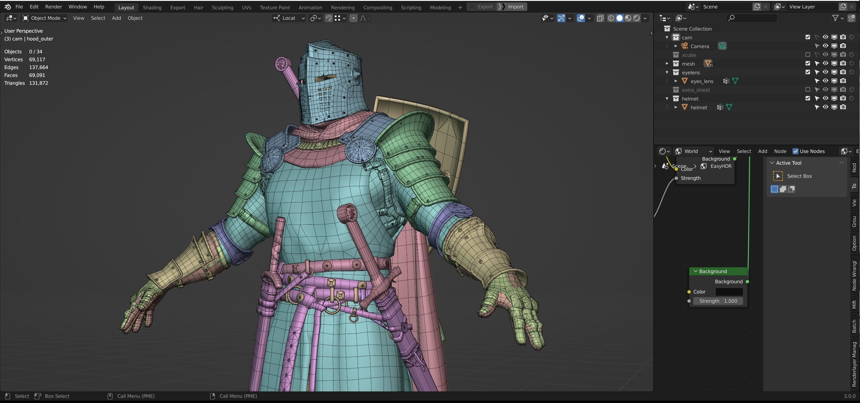The height and width of the screenshot is (403, 860).
Task: Collapse the Background node
Action: point(695,271)
